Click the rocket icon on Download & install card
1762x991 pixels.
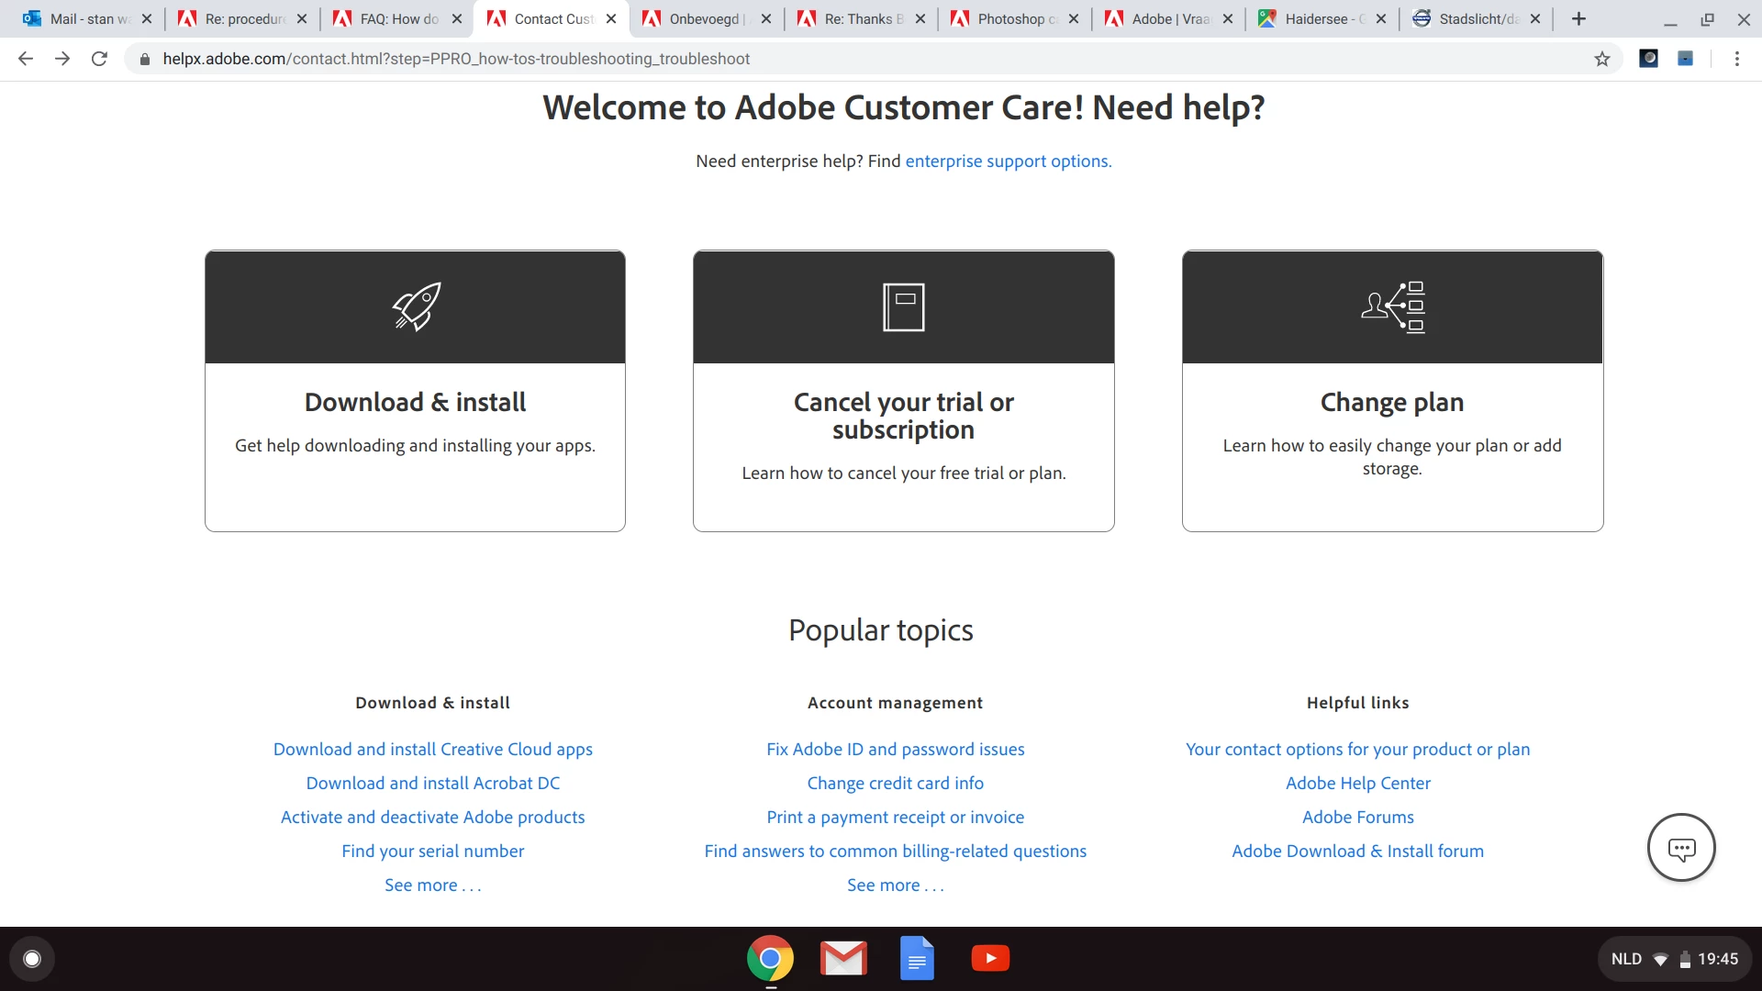pos(416,306)
